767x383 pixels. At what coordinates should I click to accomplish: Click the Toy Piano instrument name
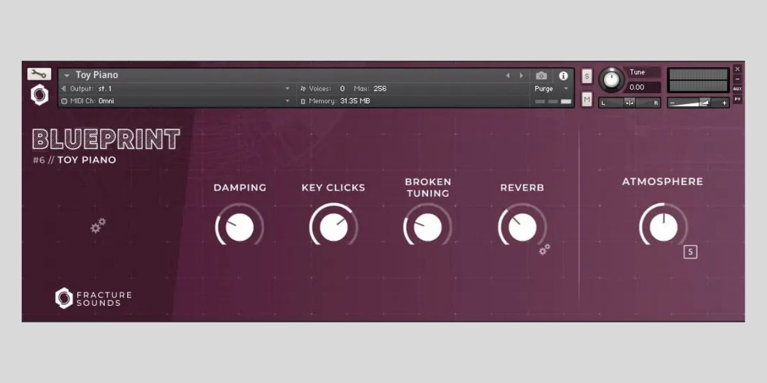point(97,75)
